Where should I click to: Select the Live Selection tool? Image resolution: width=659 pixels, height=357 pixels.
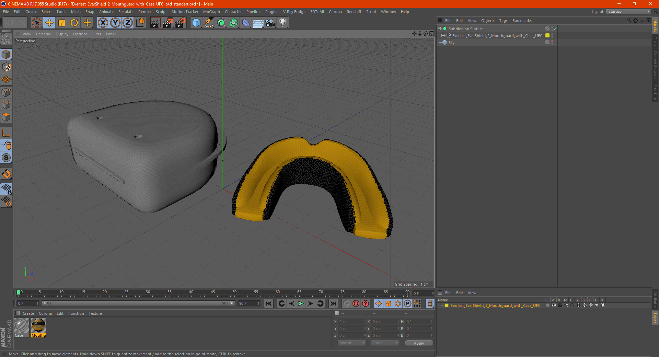click(37, 23)
